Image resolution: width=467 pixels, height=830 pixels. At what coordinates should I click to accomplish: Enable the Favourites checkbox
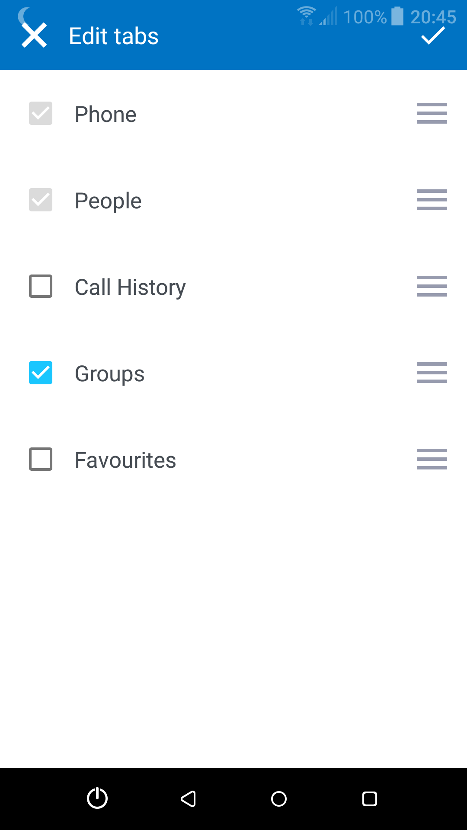pos(41,459)
